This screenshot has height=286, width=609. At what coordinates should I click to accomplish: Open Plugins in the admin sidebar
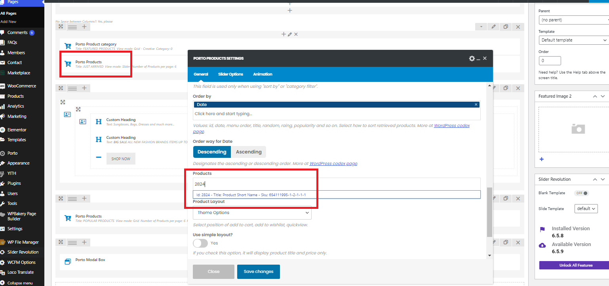14,183
